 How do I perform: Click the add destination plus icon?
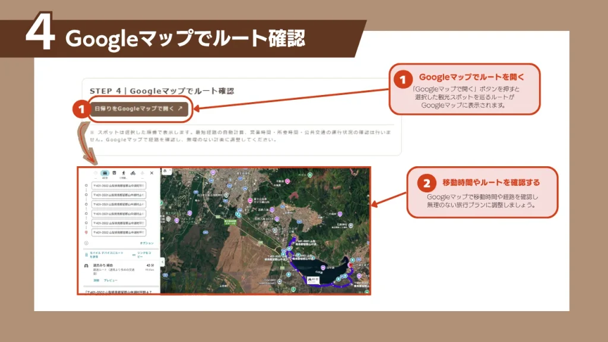pyautogui.click(x=86, y=243)
